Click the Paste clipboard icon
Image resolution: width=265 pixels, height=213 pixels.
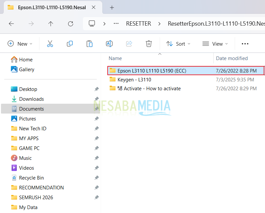89,44
